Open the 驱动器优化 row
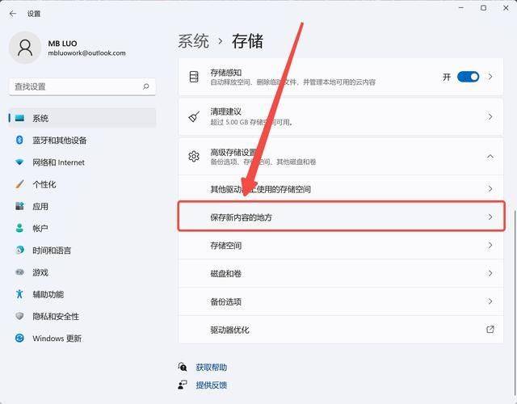Screen dimensions: 517x404 pyautogui.click(x=341, y=330)
